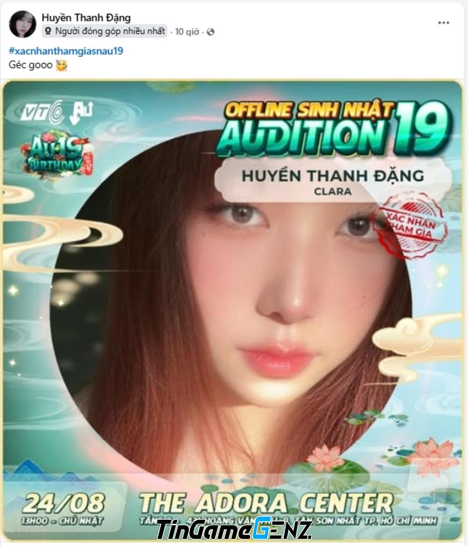This screenshot has height=546, width=468.
Task: Open Huyền Thanh Đặng's profile avatar
Action: click(x=23, y=24)
